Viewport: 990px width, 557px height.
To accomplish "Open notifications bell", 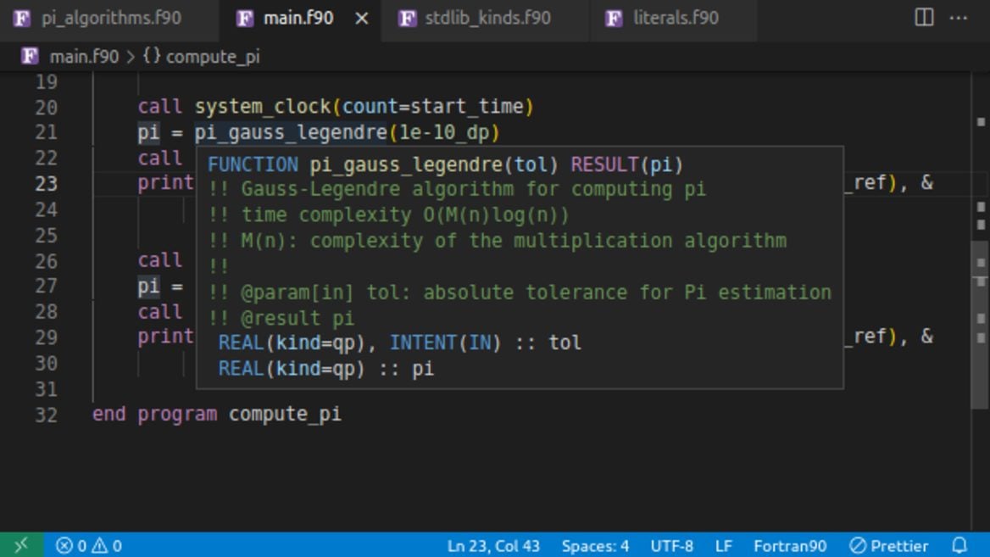I will pos(959,545).
